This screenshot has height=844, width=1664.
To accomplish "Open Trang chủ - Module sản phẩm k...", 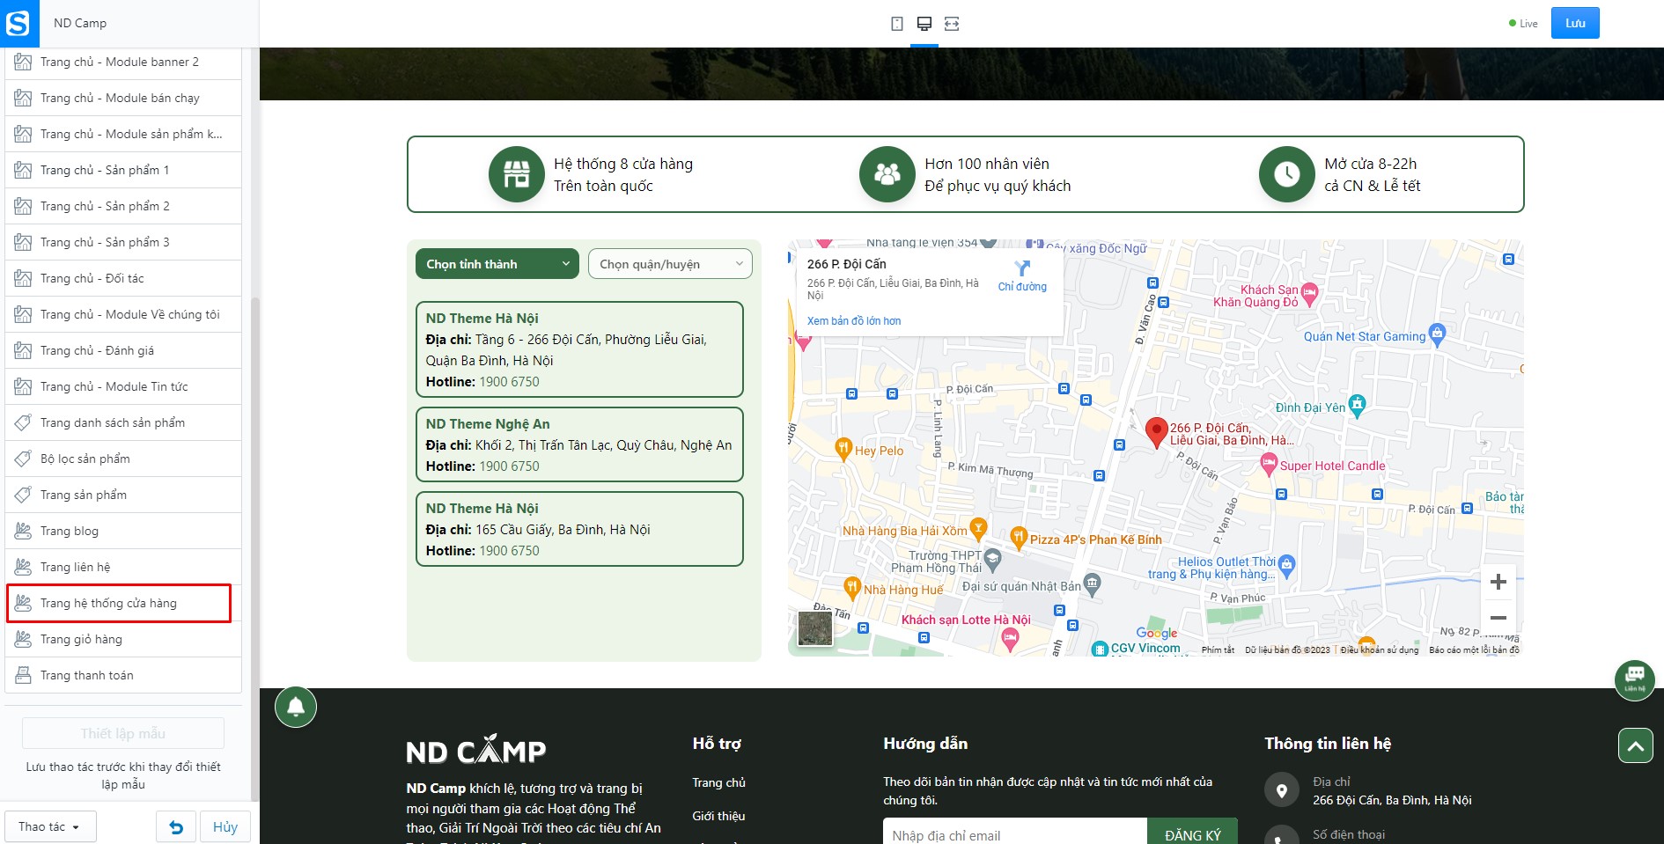I will point(123,134).
